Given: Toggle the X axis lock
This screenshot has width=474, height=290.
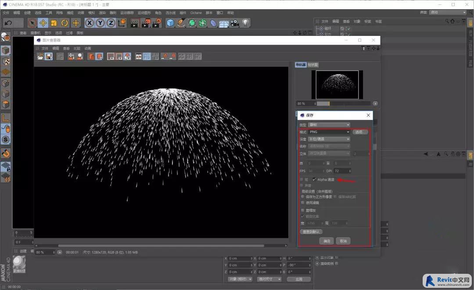Looking at the screenshot, I should [x=90, y=23].
